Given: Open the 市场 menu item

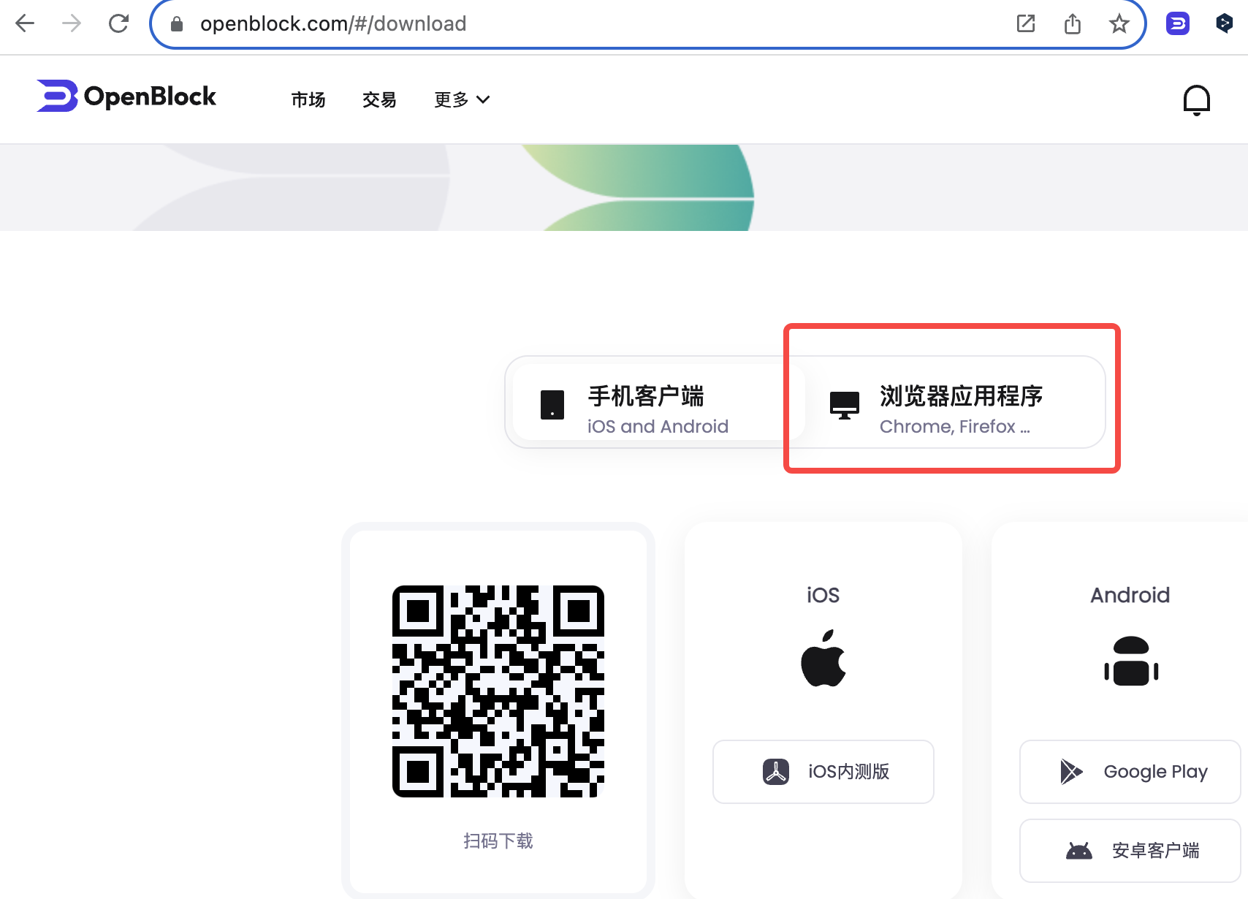Looking at the screenshot, I should (x=308, y=99).
